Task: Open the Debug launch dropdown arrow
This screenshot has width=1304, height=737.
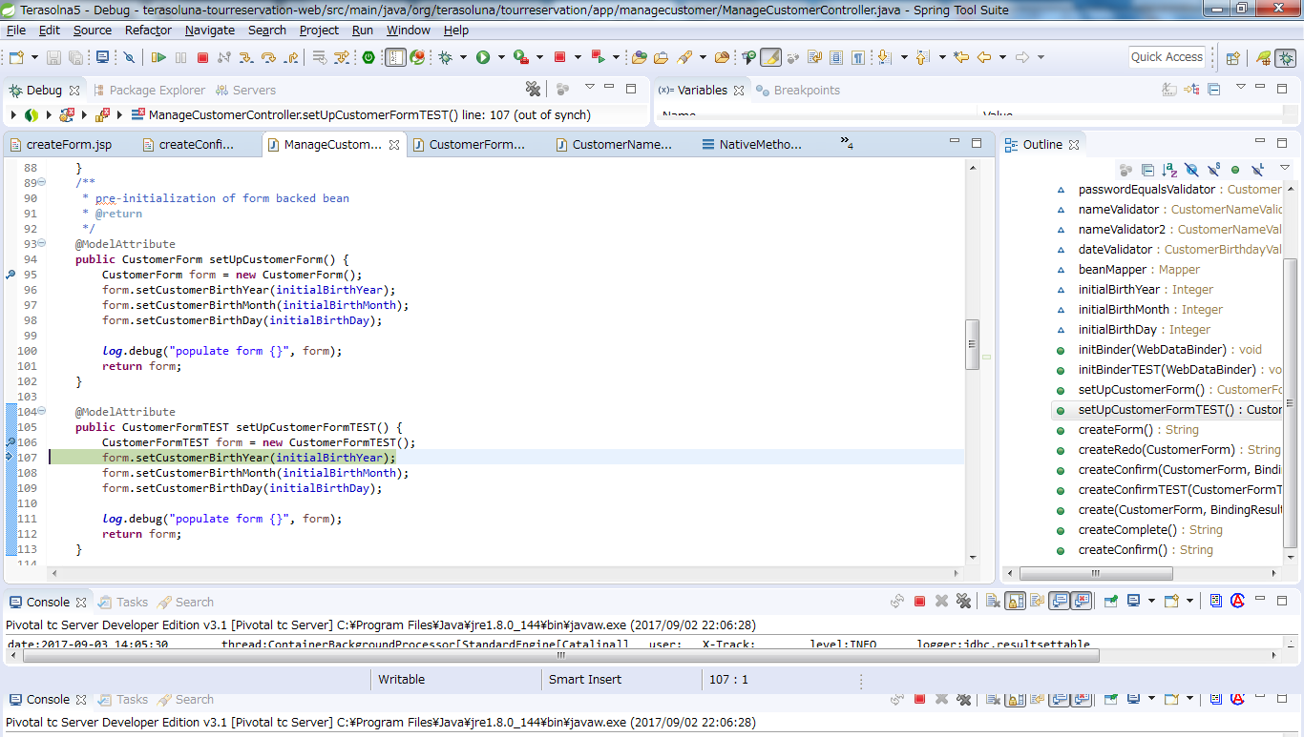Action: click(x=463, y=57)
